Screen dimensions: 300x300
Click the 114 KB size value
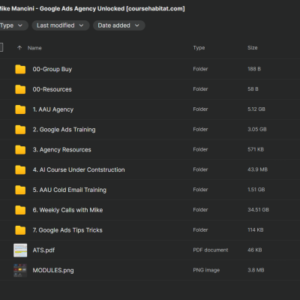[x=256, y=229]
